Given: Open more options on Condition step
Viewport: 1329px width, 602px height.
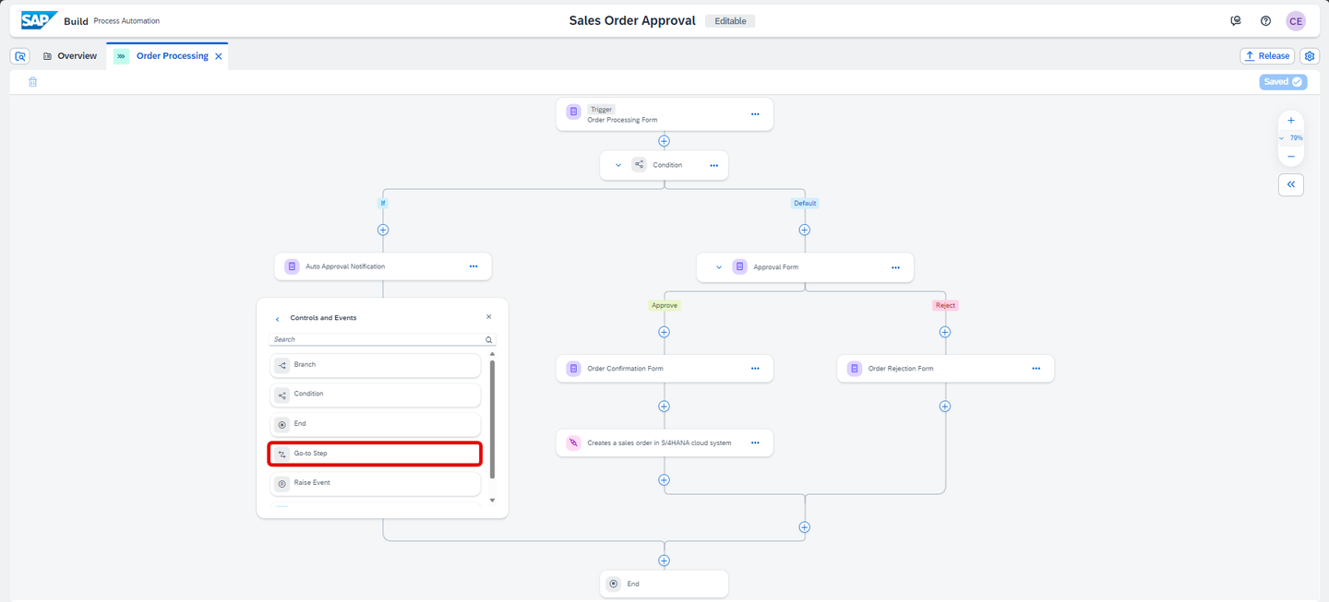Looking at the screenshot, I should tap(713, 165).
